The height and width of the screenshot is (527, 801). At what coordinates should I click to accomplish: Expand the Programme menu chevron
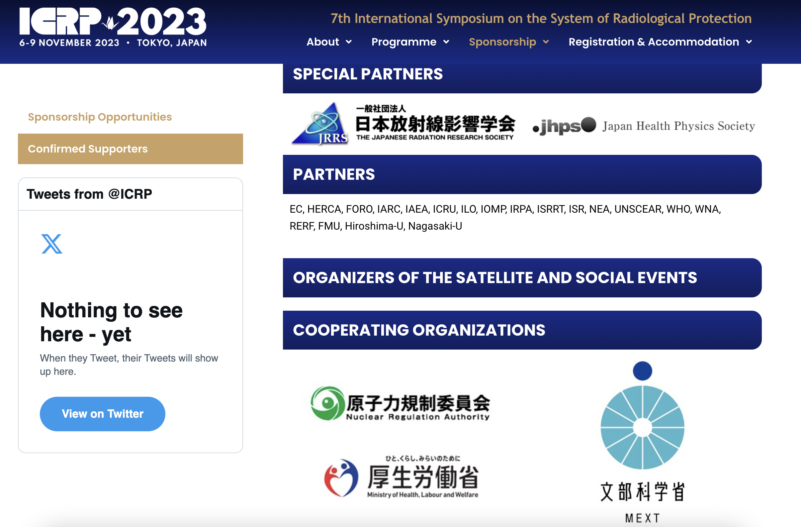coord(446,42)
